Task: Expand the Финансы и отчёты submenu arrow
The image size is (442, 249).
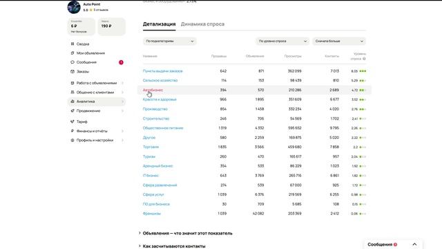Action: [x=123, y=131]
